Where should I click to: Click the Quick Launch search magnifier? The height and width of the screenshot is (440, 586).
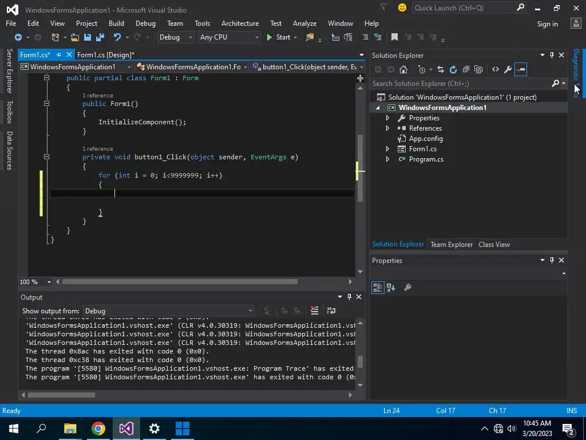pyautogui.click(x=520, y=7)
